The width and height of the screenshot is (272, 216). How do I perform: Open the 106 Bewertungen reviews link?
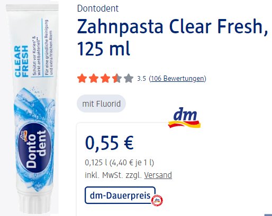177,78
